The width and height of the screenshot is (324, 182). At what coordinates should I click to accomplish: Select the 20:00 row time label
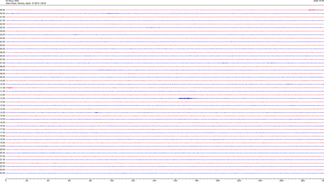click(2, 150)
